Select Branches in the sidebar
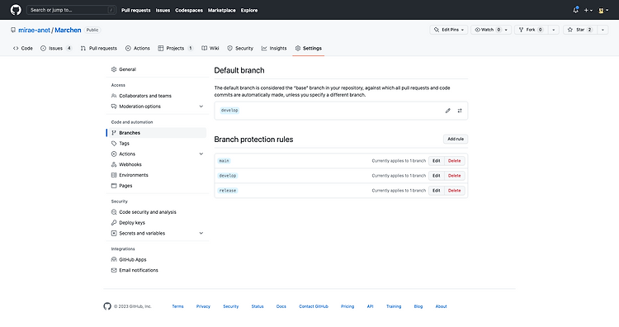 pos(156,133)
